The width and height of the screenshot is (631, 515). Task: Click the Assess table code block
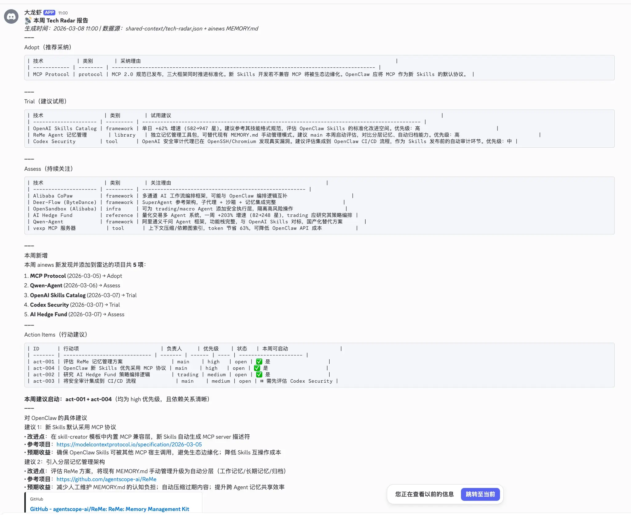click(319, 206)
